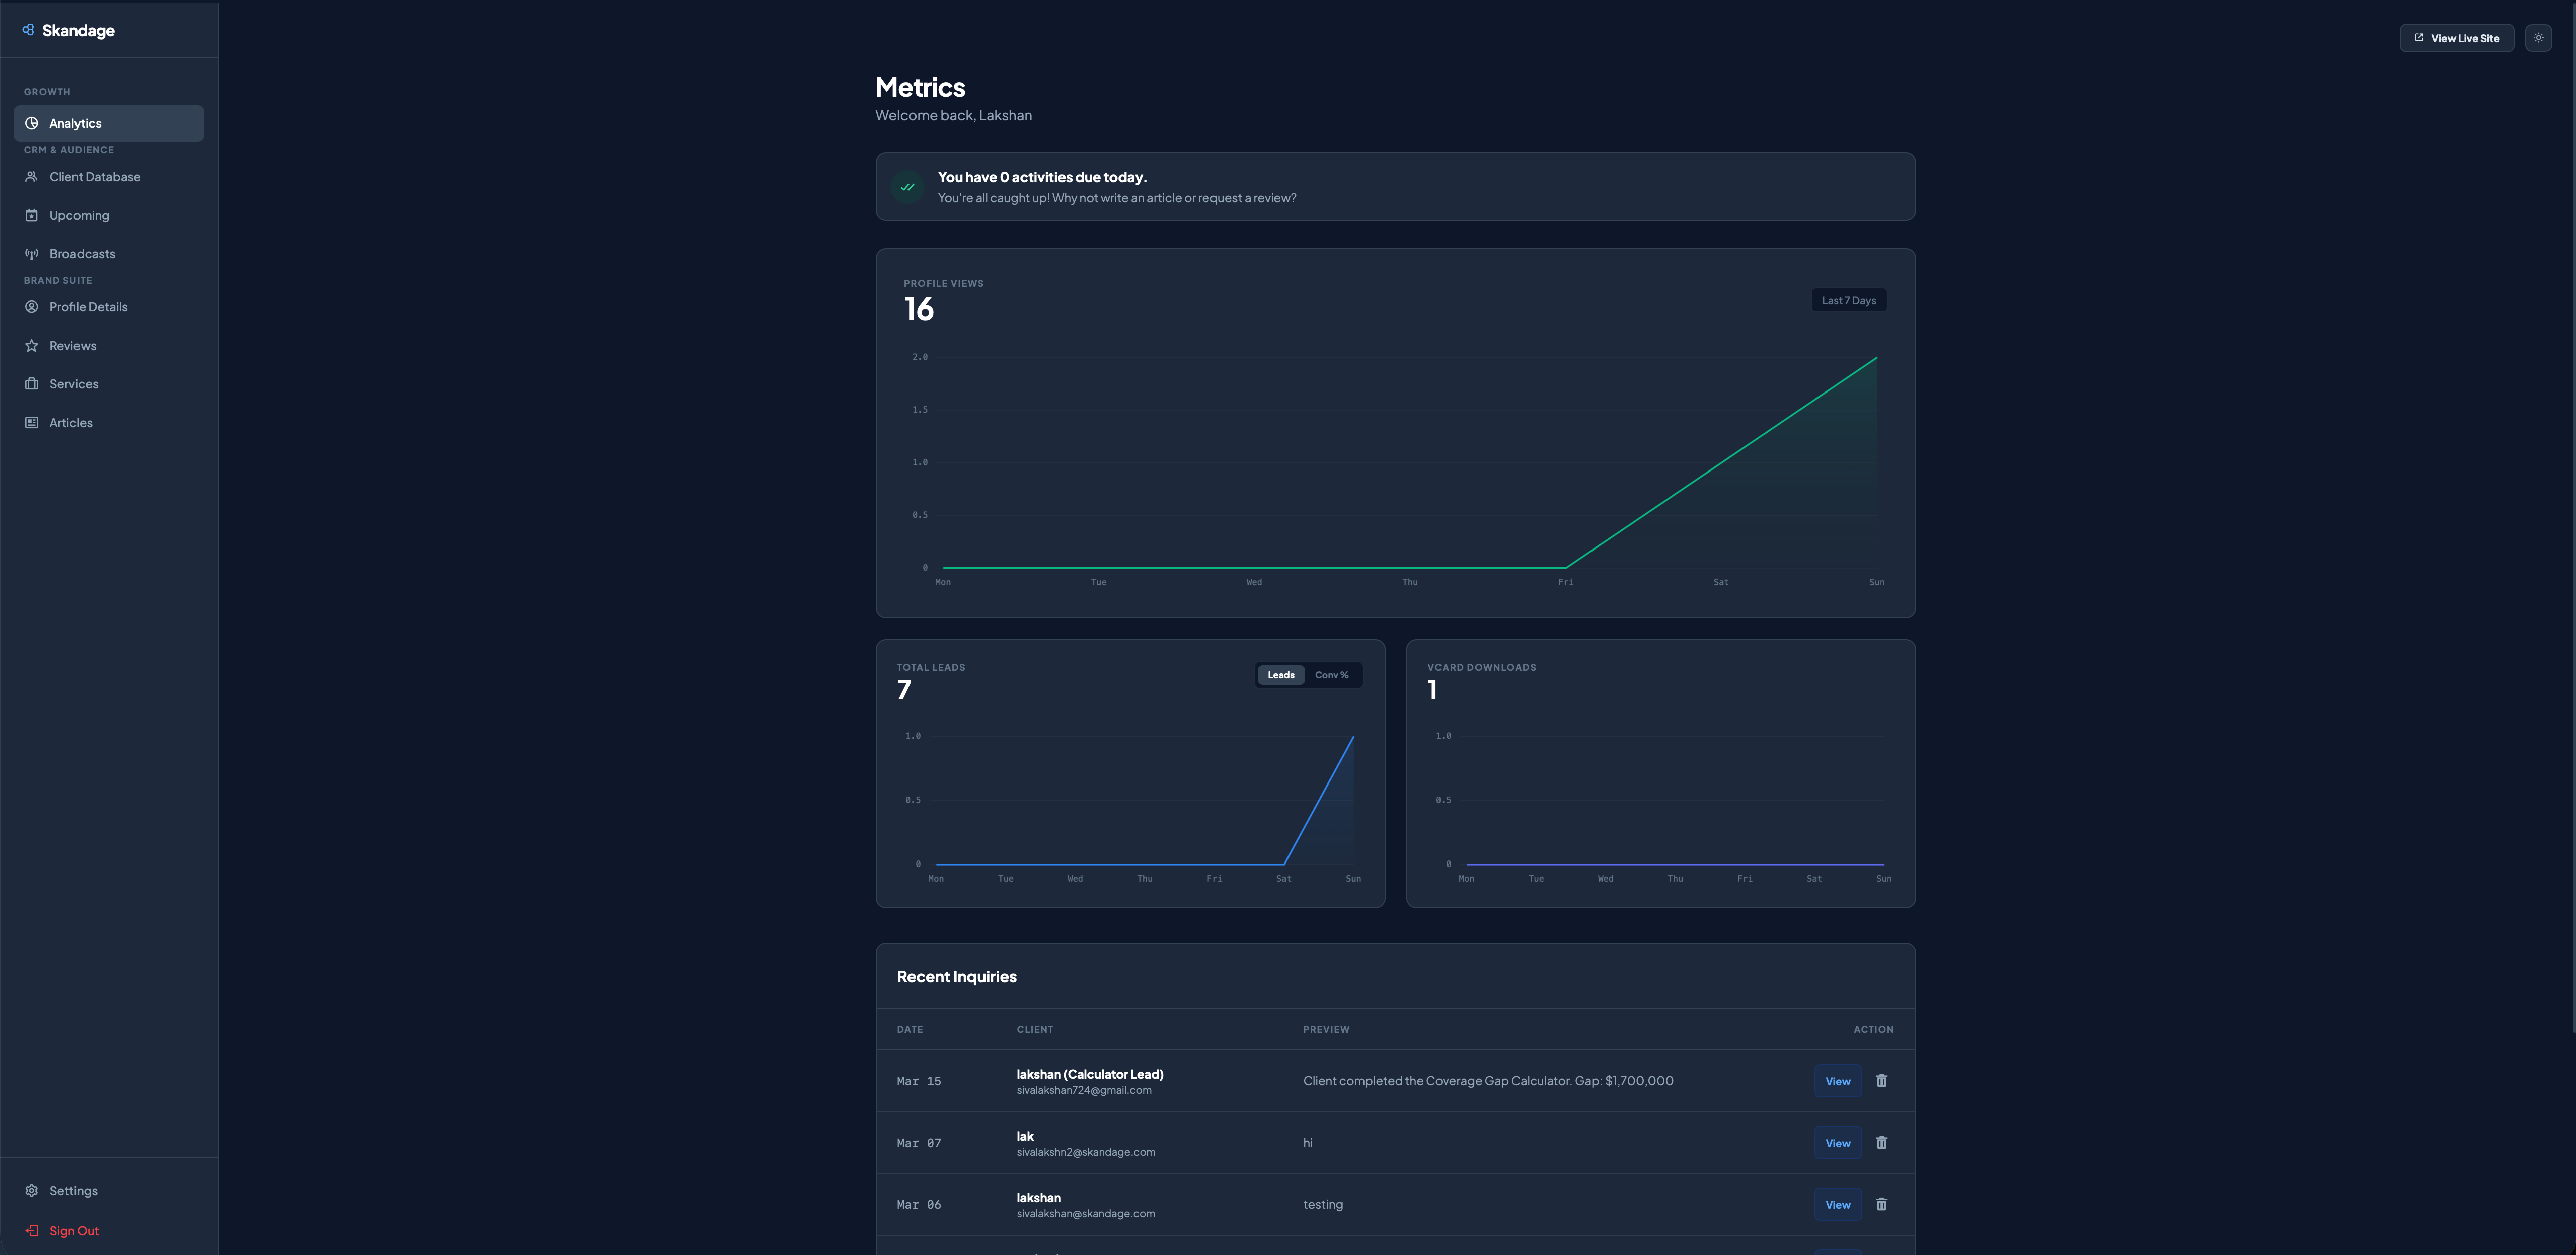Click the Services briefcase icon
This screenshot has height=1255, width=2576.
(32, 384)
